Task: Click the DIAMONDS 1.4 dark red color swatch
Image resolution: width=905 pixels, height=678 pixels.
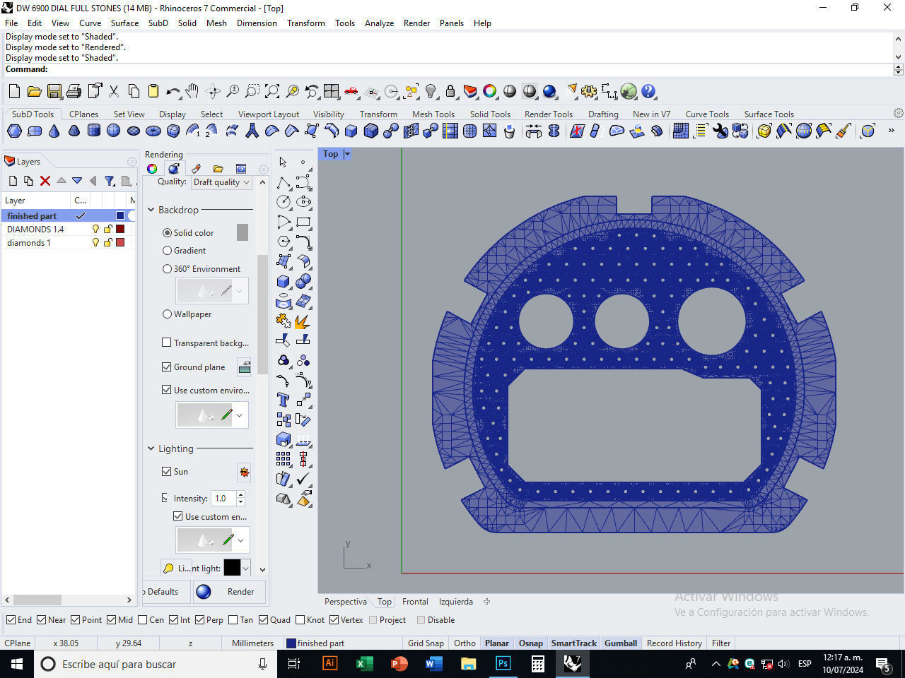Action: click(x=120, y=229)
